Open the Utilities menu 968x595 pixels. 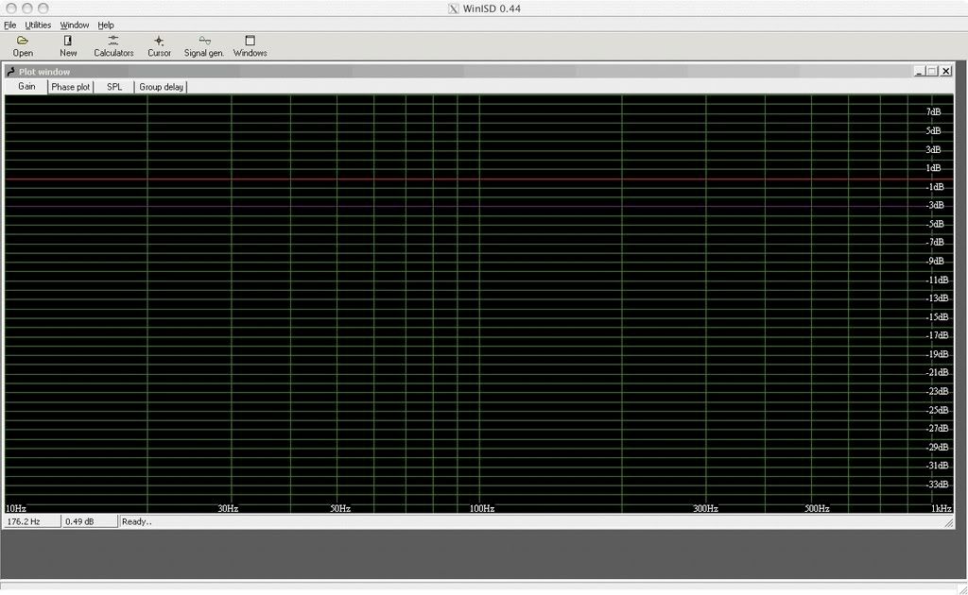[38, 25]
